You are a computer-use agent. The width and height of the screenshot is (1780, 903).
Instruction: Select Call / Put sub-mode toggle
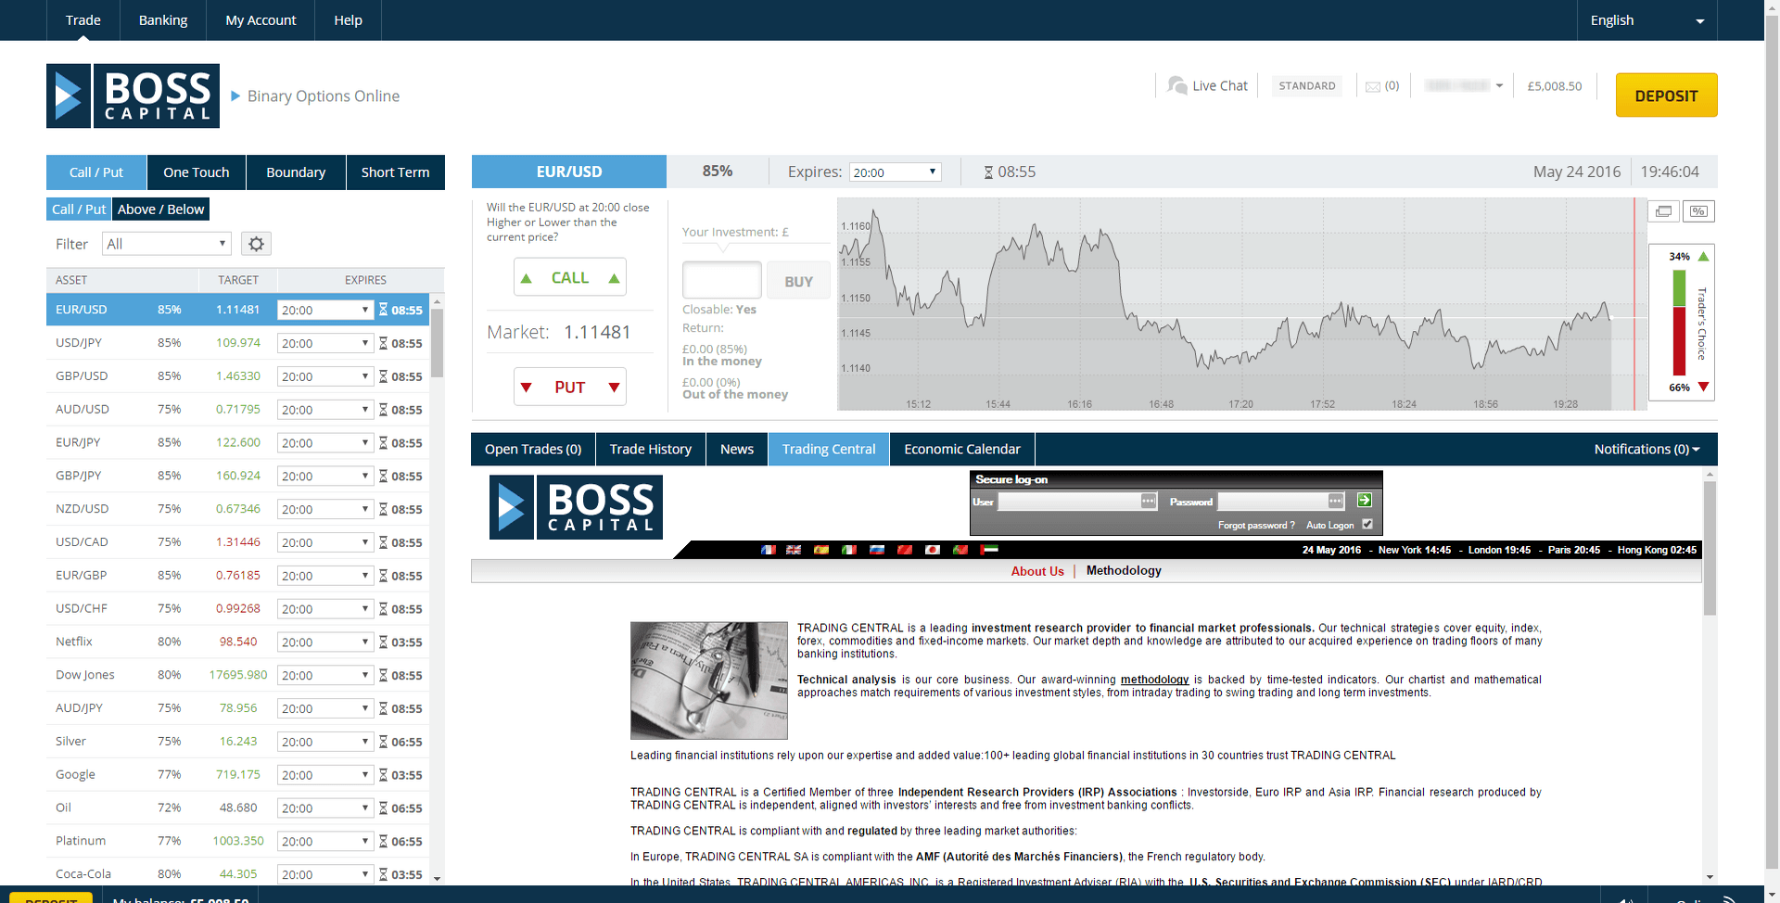(79, 210)
